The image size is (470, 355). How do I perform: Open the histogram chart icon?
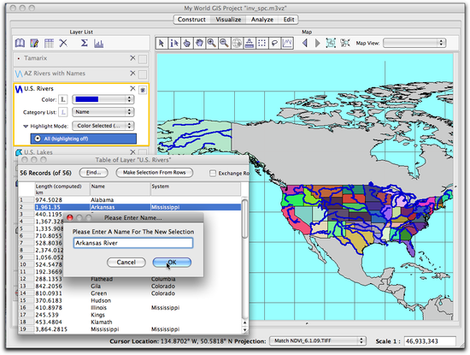tap(98, 44)
